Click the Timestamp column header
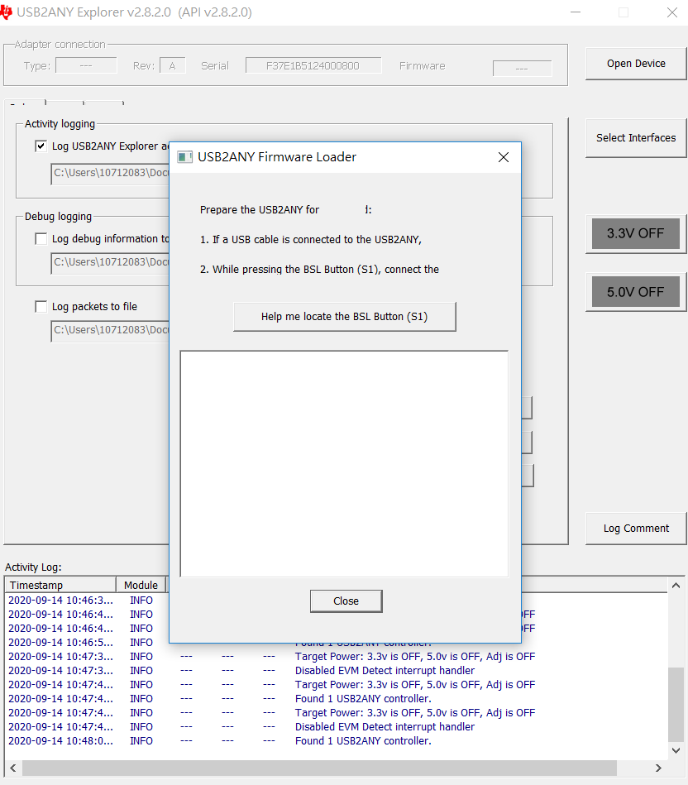The width and height of the screenshot is (688, 785). pos(60,585)
